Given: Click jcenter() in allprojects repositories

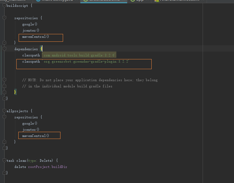Looking at the screenshot, I should coord(31,130).
